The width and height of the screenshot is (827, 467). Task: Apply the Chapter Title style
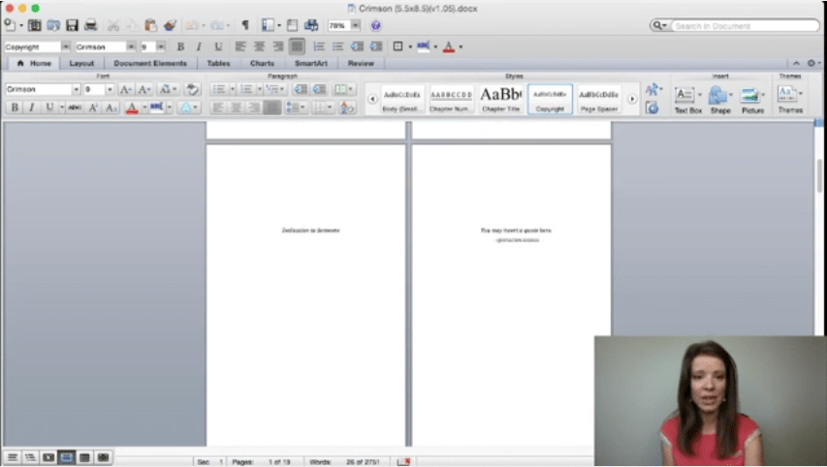pyautogui.click(x=500, y=98)
